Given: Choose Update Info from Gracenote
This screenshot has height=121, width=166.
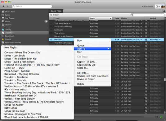Looking at the screenshot, I should (92, 76).
